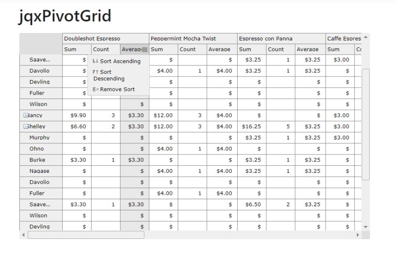This screenshot has height=259, width=396.
Task: Collapse the Shelley row
Action: coord(26,127)
